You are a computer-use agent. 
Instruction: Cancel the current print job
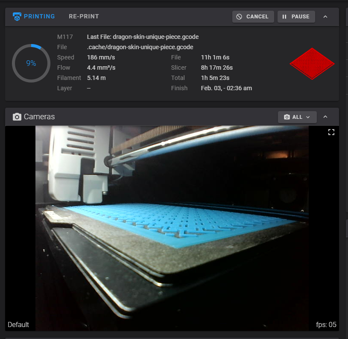point(253,17)
